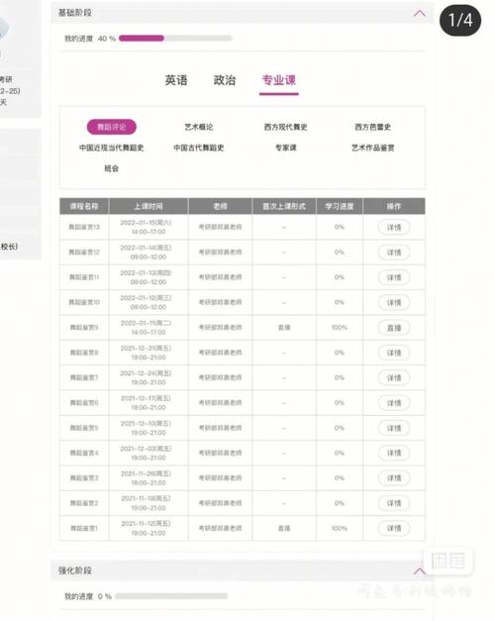Select the 舞蹈评论 course pill

[x=112, y=127]
